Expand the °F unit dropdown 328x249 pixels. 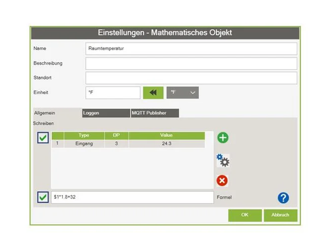(x=183, y=92)
